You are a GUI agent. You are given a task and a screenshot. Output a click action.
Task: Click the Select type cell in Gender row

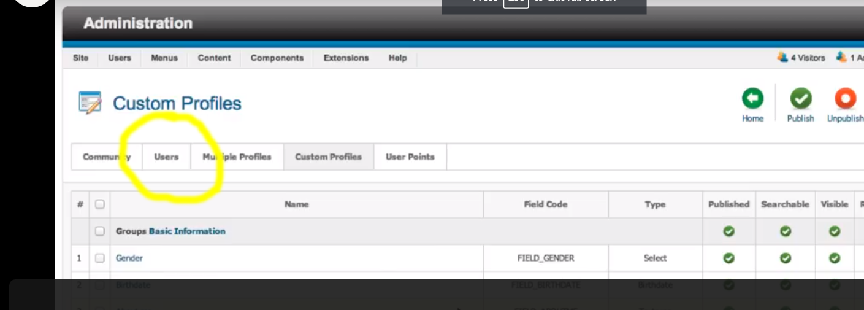pos(655,258)
